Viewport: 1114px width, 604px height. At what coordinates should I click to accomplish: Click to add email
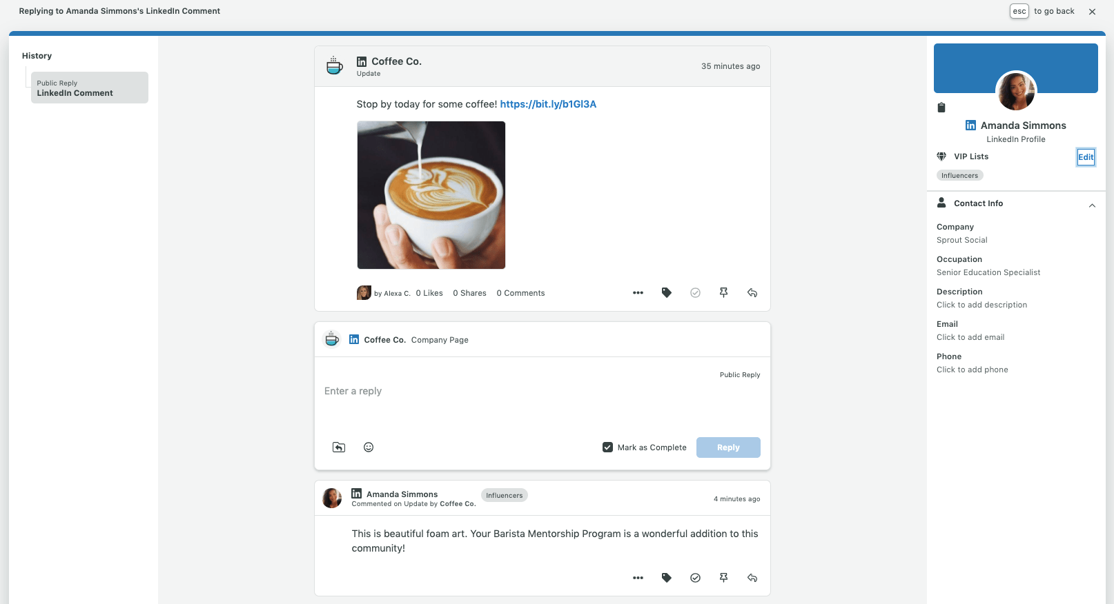(x=970, y=337)
